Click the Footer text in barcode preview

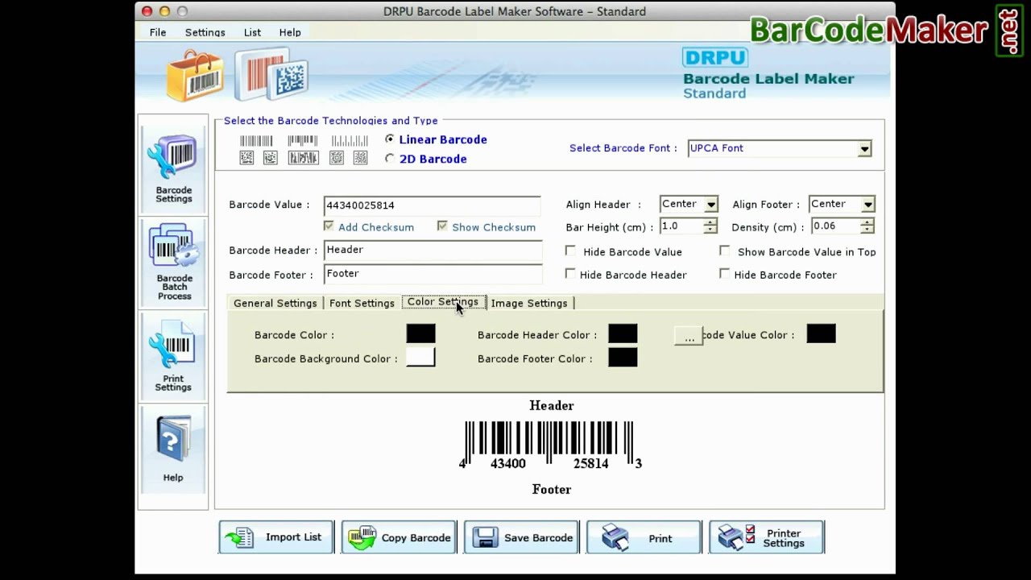point(552,489)
